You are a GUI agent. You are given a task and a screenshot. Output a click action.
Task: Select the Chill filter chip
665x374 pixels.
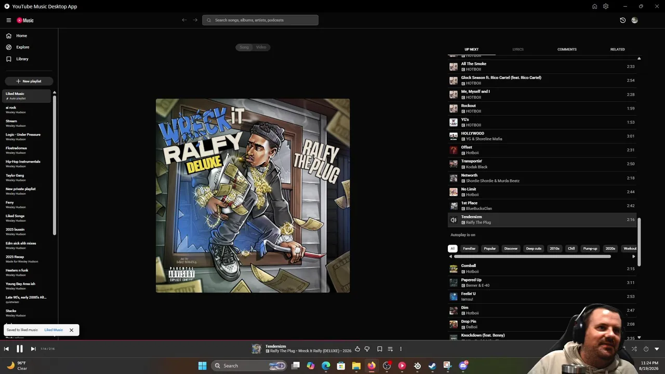[x=571, y=248]
